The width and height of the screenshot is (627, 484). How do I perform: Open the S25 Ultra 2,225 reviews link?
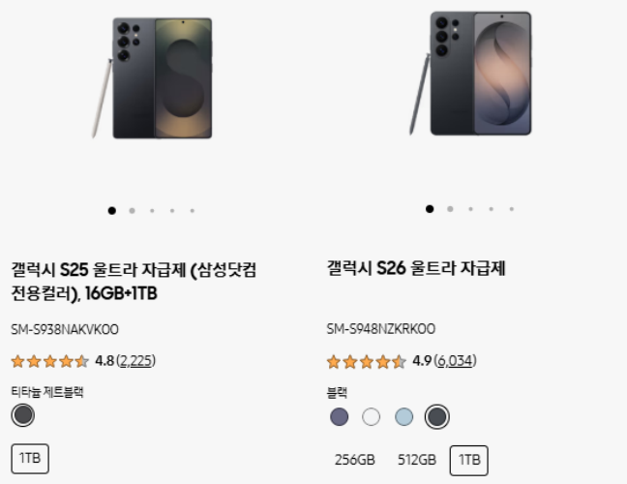pos(135,361)
